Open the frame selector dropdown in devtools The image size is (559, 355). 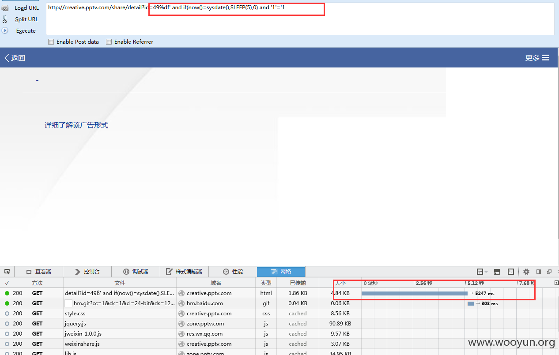pos(482,272)
